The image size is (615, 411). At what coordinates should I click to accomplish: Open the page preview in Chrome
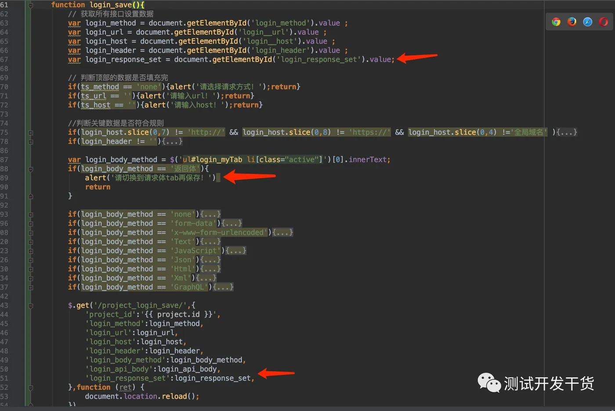point(556,22)
